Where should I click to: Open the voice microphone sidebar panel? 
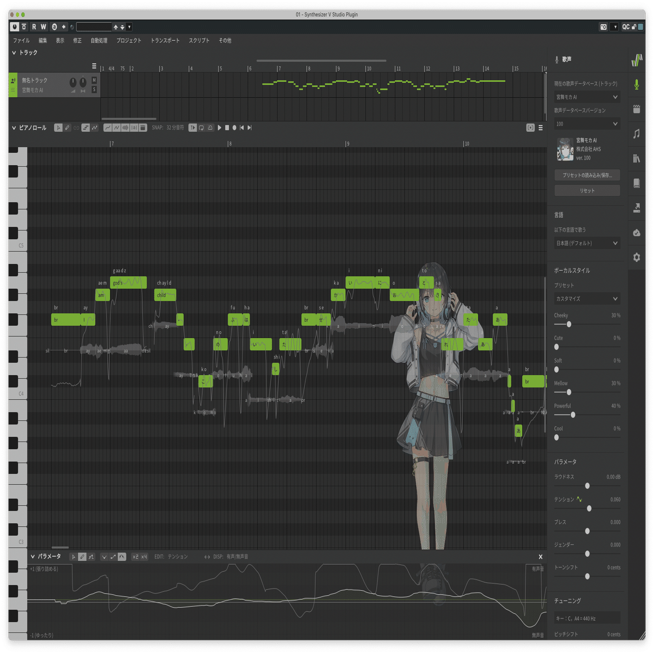pyautogui.click(x=637, y=84)
